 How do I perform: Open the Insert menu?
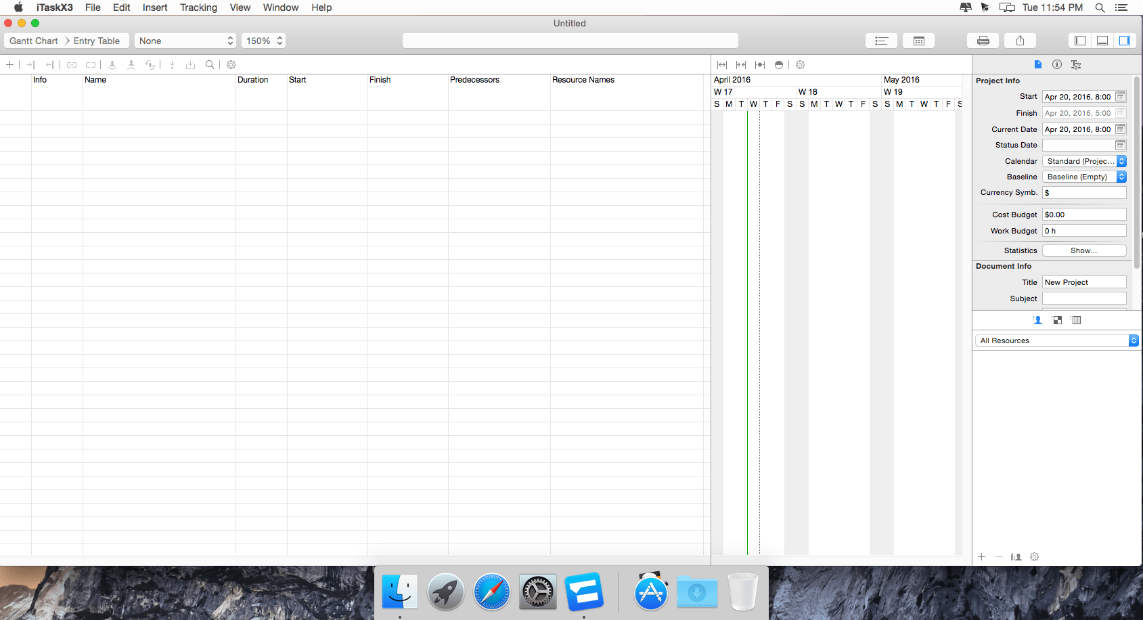(155, 7)
